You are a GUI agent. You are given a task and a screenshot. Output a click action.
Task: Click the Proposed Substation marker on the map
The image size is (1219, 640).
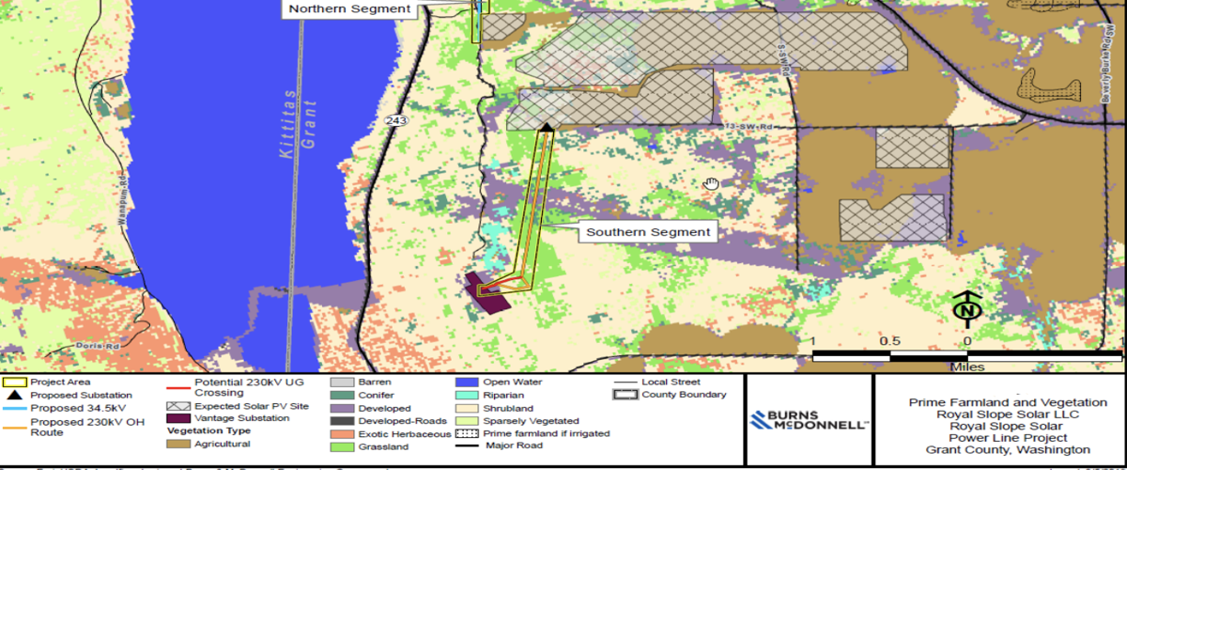[x=547, y=125]
